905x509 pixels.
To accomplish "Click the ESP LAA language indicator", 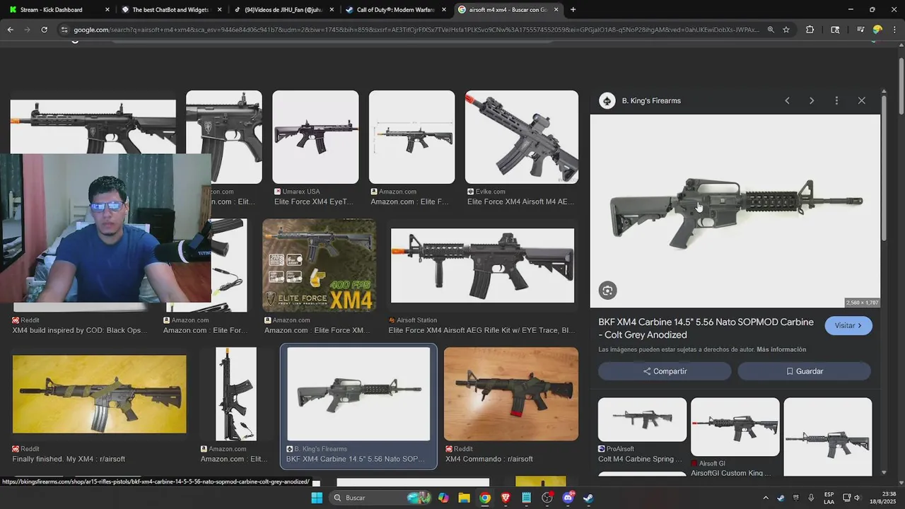I will (829, 498).
